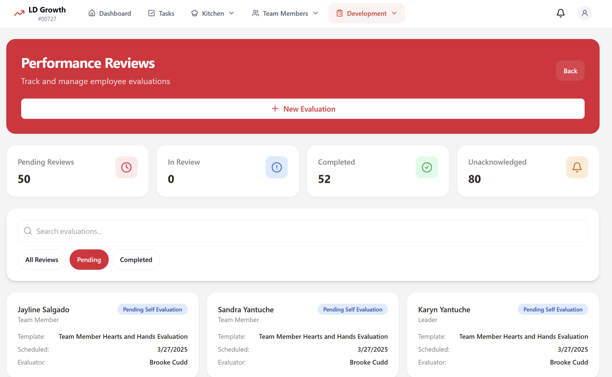The height and width of the screenshot is (377, 612).
Task: Click the Back button
Action: 570,71
